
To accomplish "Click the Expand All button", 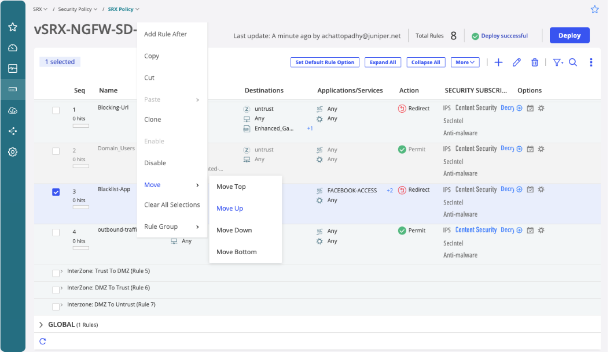I will pos(383,62).
